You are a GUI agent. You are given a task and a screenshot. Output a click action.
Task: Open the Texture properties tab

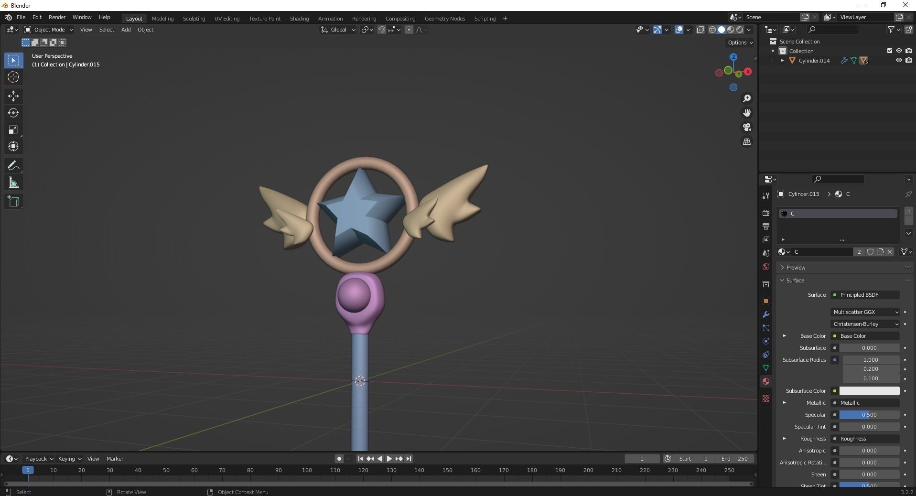(x=766, y=399)
